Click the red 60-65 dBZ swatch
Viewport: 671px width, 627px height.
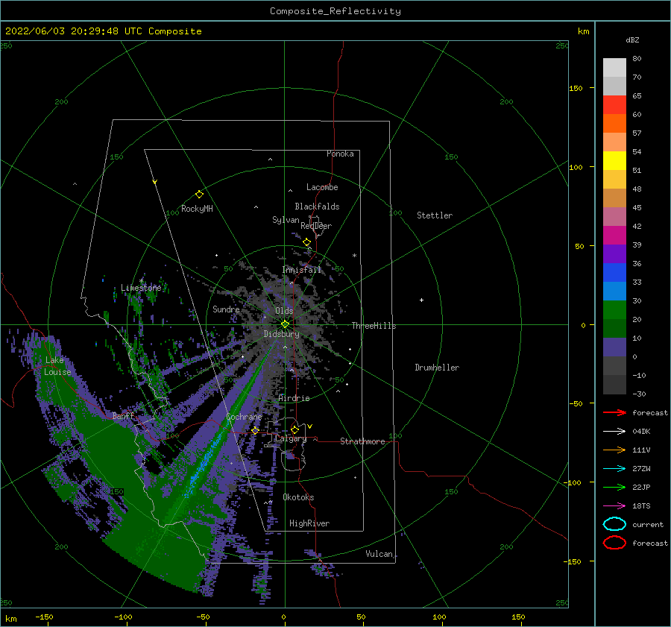click(x=614, y=105)
